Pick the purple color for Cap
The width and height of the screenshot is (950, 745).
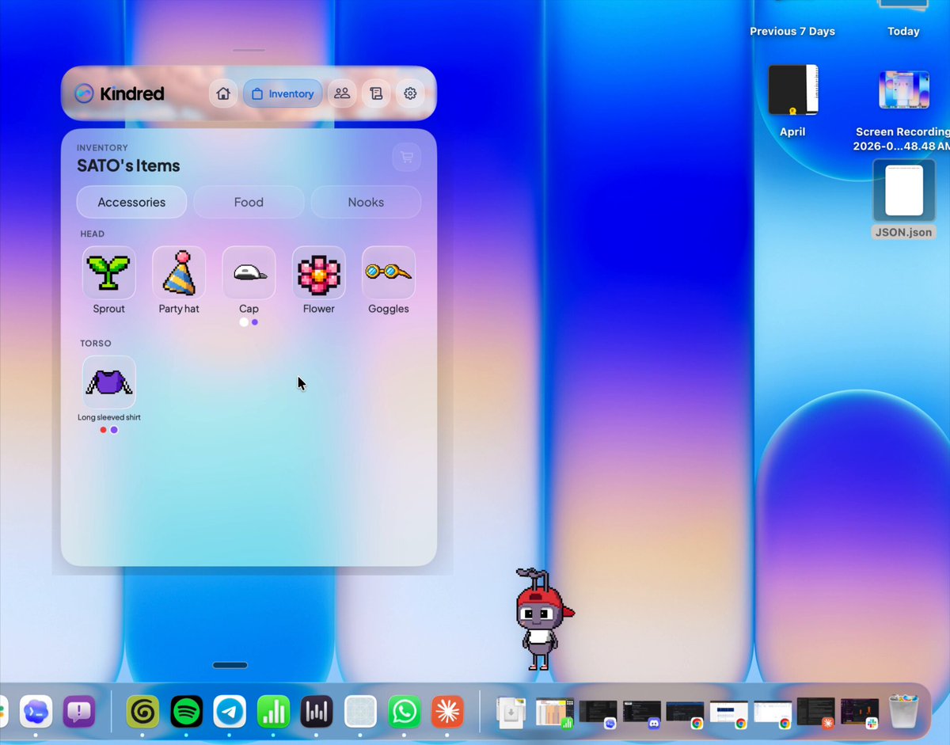coord(255,322)
